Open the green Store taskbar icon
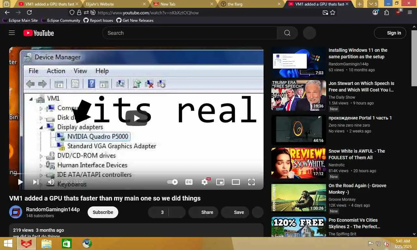This screenshot has width=417, height=250. click(67, 243)
